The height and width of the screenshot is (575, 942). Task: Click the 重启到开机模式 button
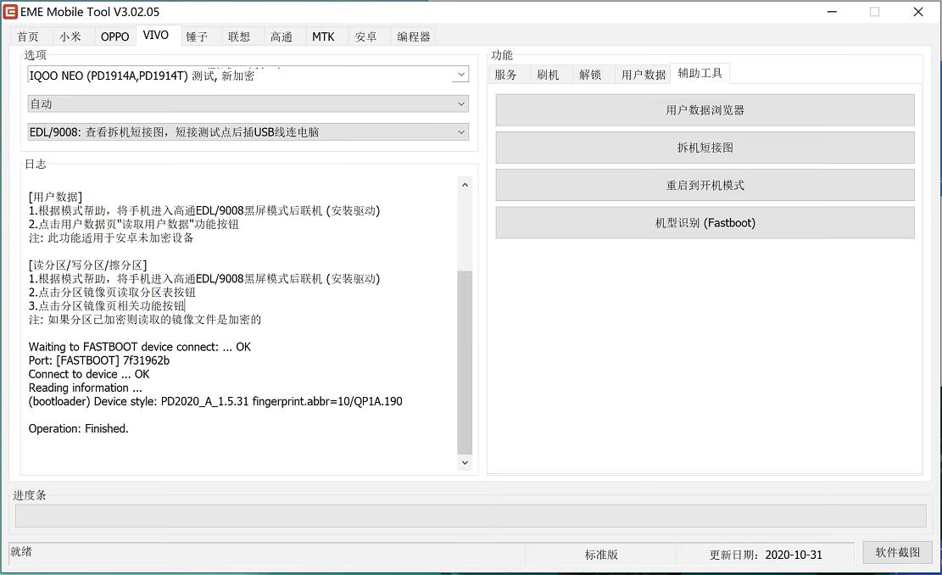click(705, 185)
